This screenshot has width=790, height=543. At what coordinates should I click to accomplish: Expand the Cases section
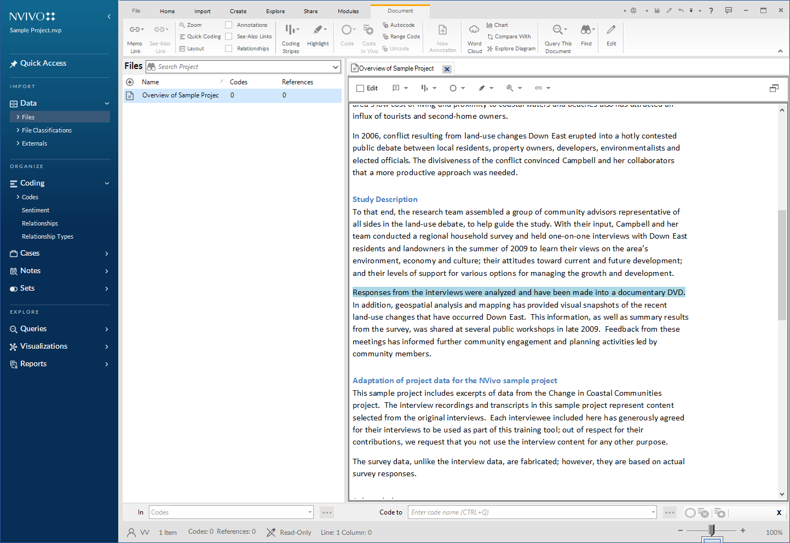click(x=107, y=253)
